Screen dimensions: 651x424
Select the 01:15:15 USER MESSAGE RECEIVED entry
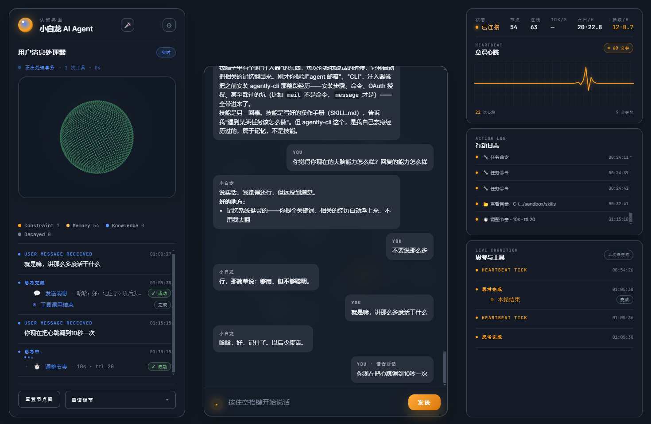[x=94, y=328]
